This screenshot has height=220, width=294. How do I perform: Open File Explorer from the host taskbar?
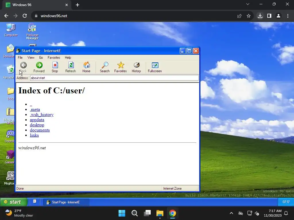tap(160, 213)
